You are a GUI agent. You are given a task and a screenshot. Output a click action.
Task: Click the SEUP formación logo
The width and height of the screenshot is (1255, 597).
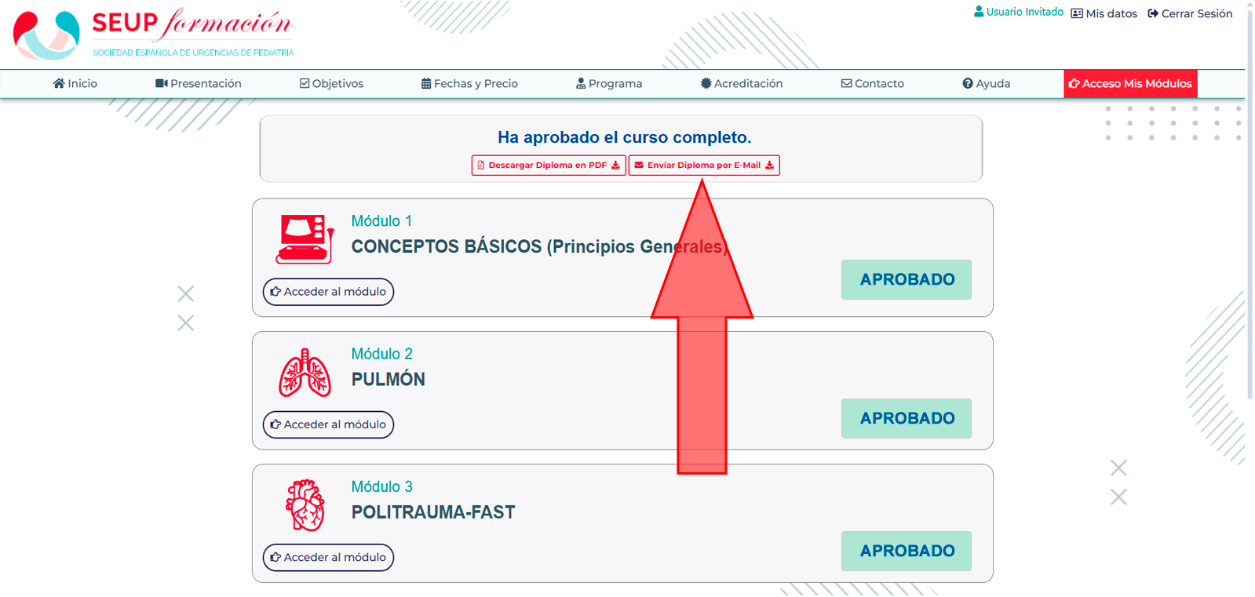154,34
